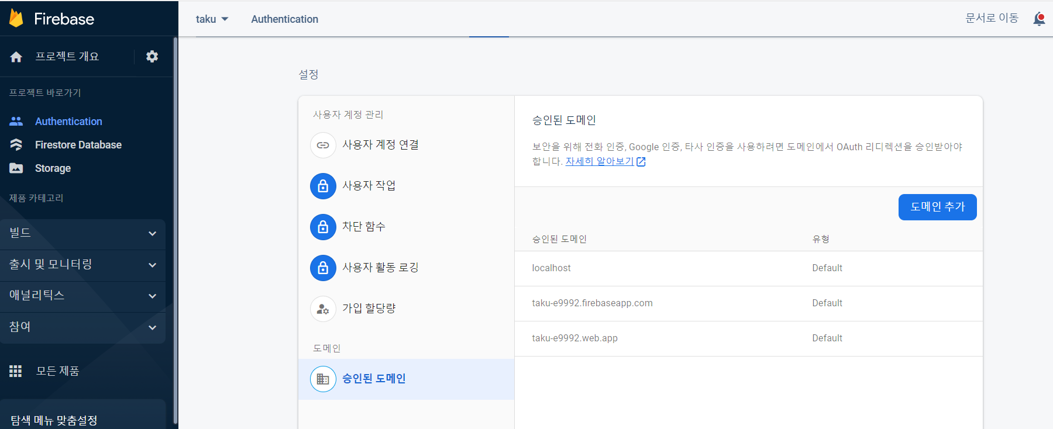
Task: Click the user-settings icon for 가입 할당량
Action: click(323, 309)
